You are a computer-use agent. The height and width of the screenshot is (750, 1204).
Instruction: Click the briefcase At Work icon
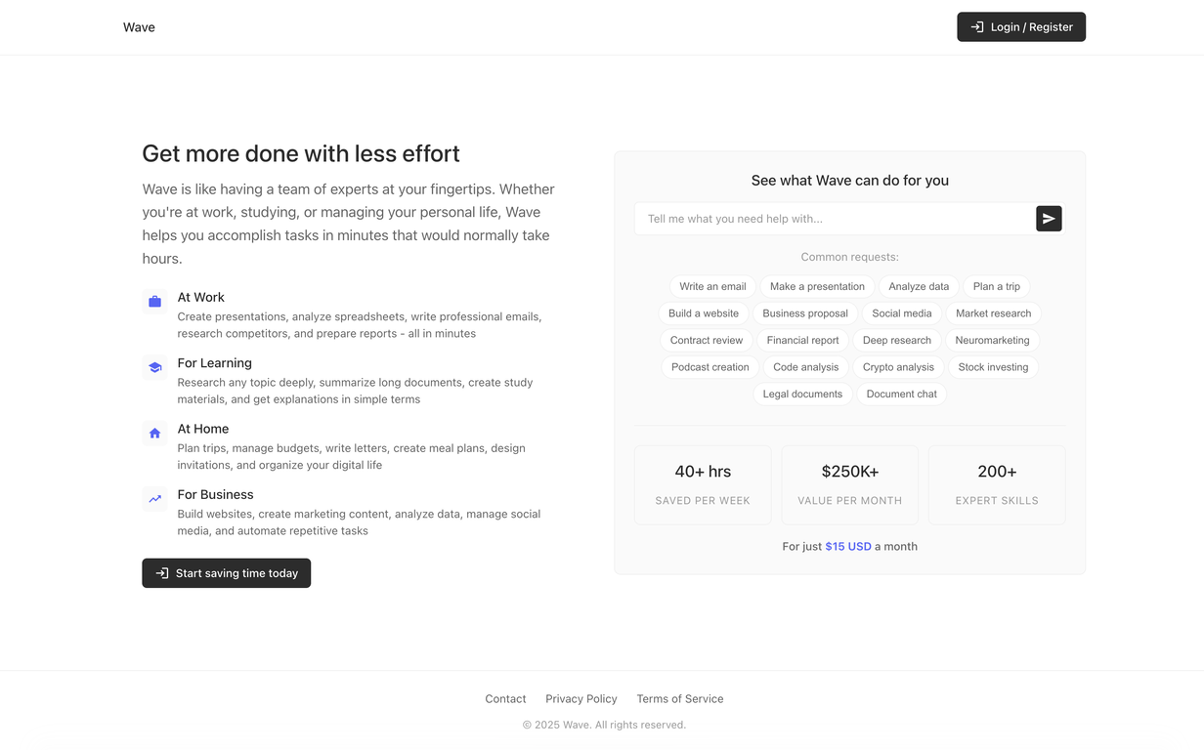click(154, 302)
